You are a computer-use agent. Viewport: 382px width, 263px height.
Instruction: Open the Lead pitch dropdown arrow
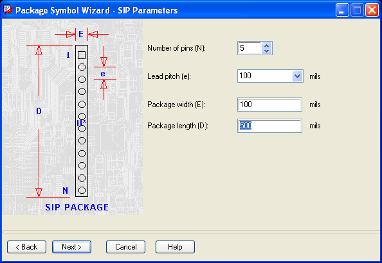click(297, 76)
